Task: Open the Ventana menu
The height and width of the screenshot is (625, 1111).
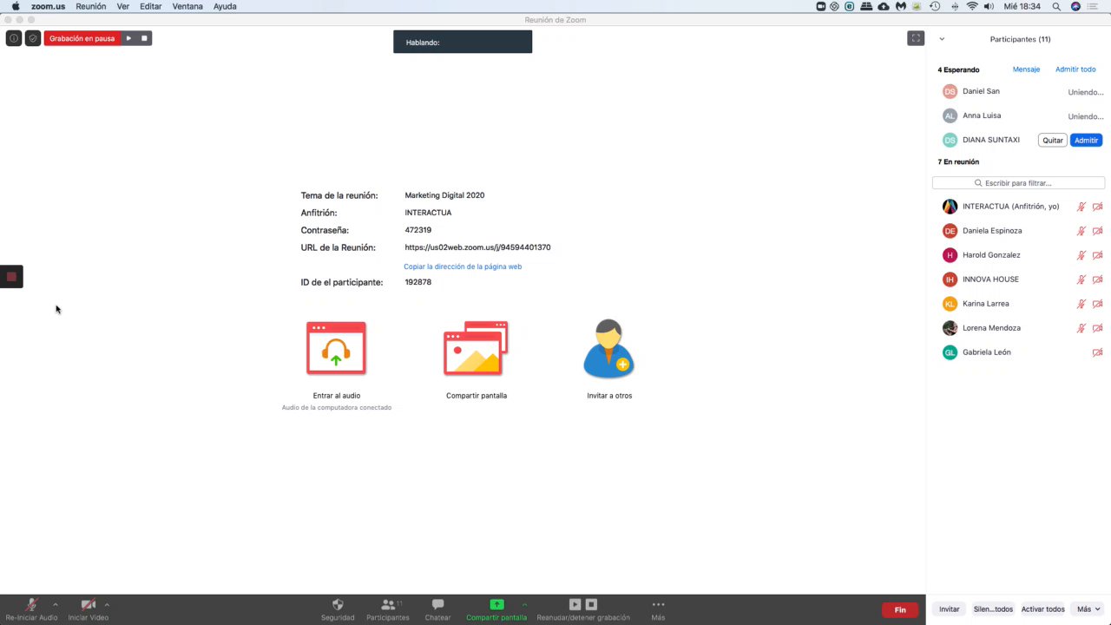Action: (187, 6)
